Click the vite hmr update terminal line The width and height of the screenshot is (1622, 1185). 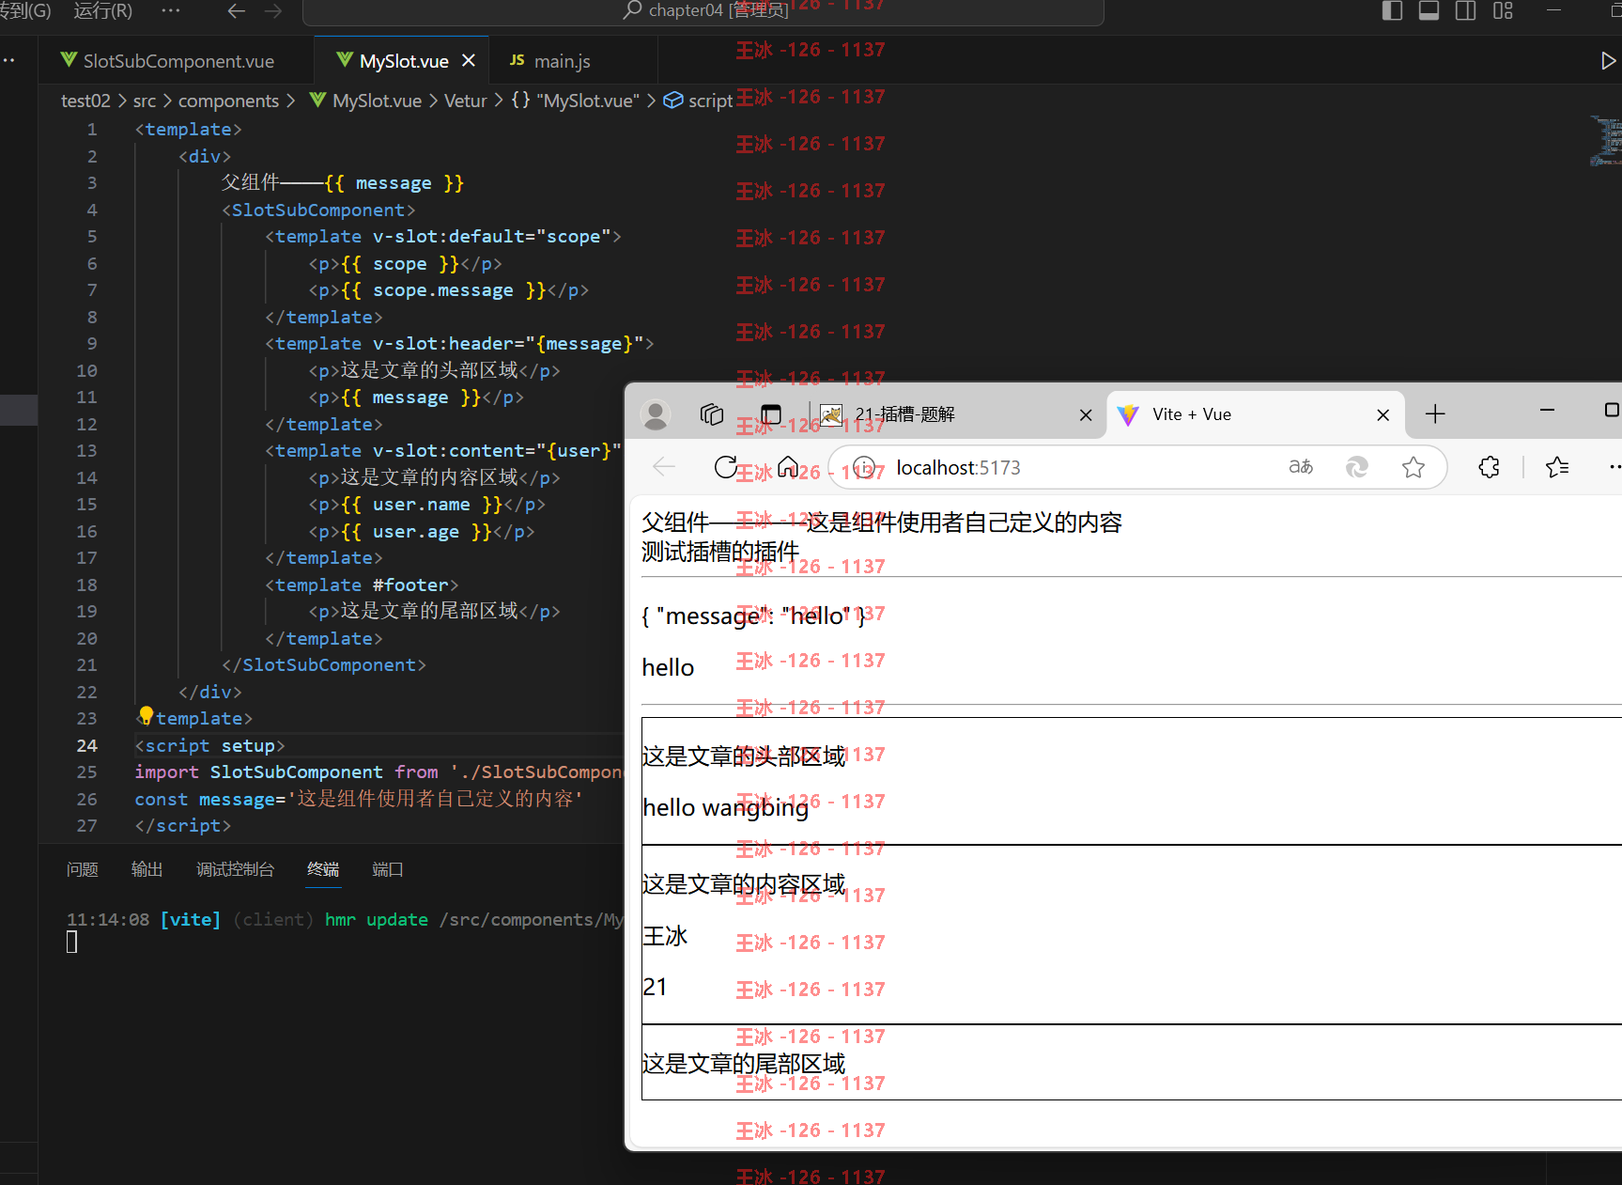point(345,919)
